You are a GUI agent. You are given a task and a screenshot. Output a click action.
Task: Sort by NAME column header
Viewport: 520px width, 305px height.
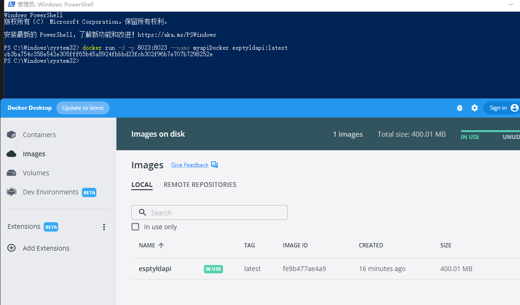pyautogui.click(x=147, y=245)
